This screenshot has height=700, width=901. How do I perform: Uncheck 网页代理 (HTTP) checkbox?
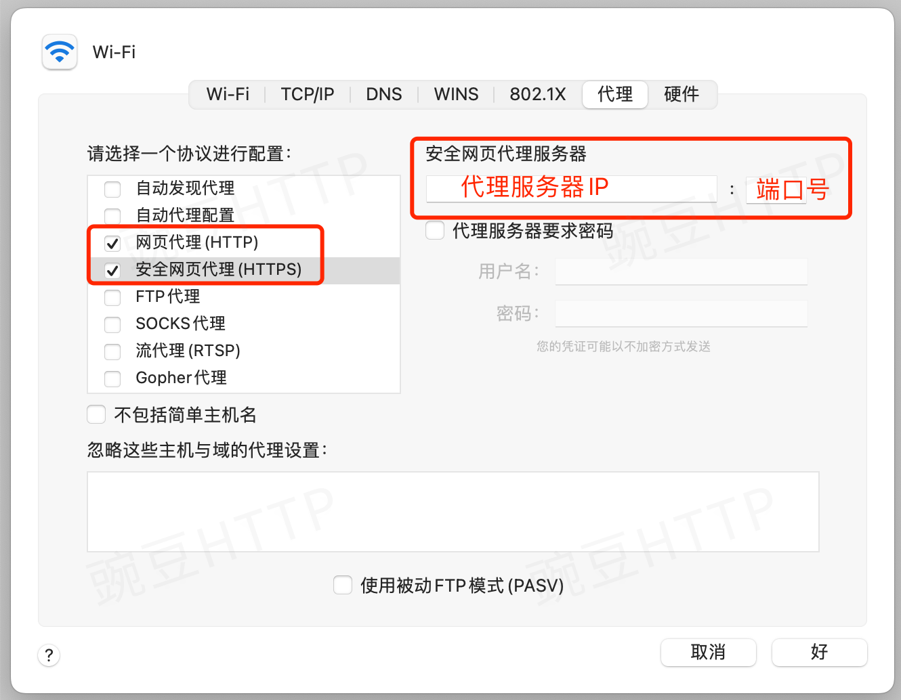[x=112, y=243]
